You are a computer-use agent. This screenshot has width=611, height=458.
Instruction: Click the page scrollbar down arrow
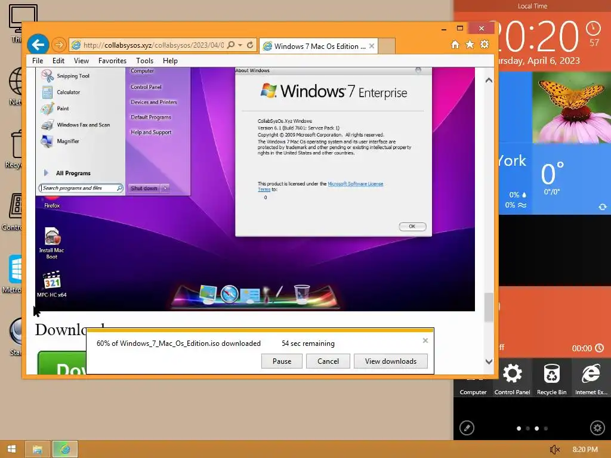489,361
